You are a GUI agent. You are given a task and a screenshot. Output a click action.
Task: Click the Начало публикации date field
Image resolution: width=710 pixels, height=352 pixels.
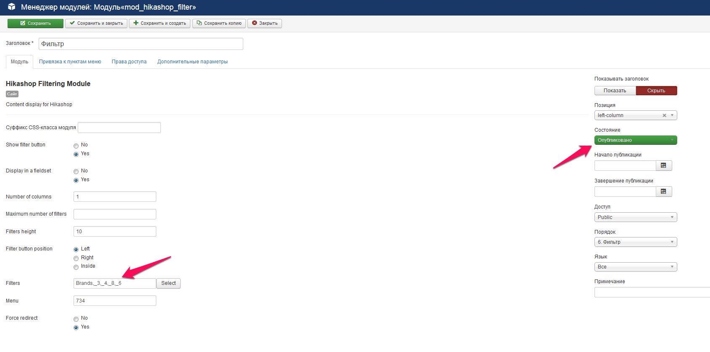pos(625,166)
